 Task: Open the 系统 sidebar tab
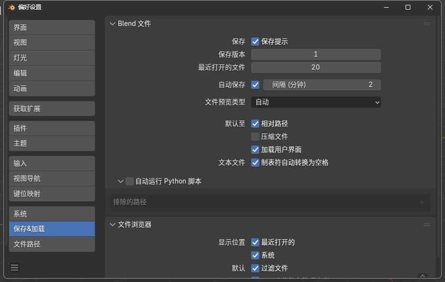(52, 214)
